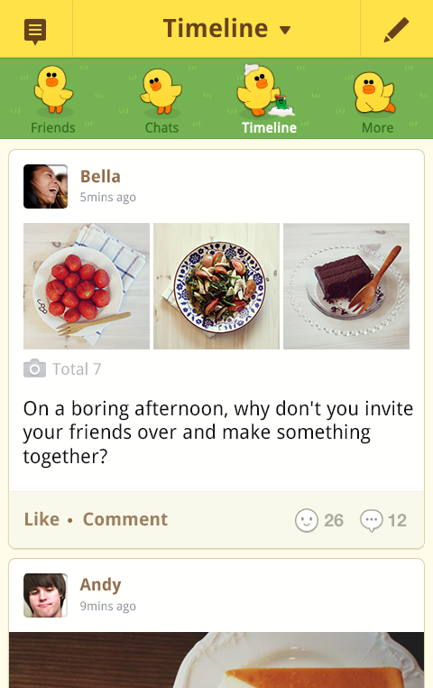Open Bella's strawberries photo
The height and width of the screenshot is (688, 433).
(x=87, y=286)
